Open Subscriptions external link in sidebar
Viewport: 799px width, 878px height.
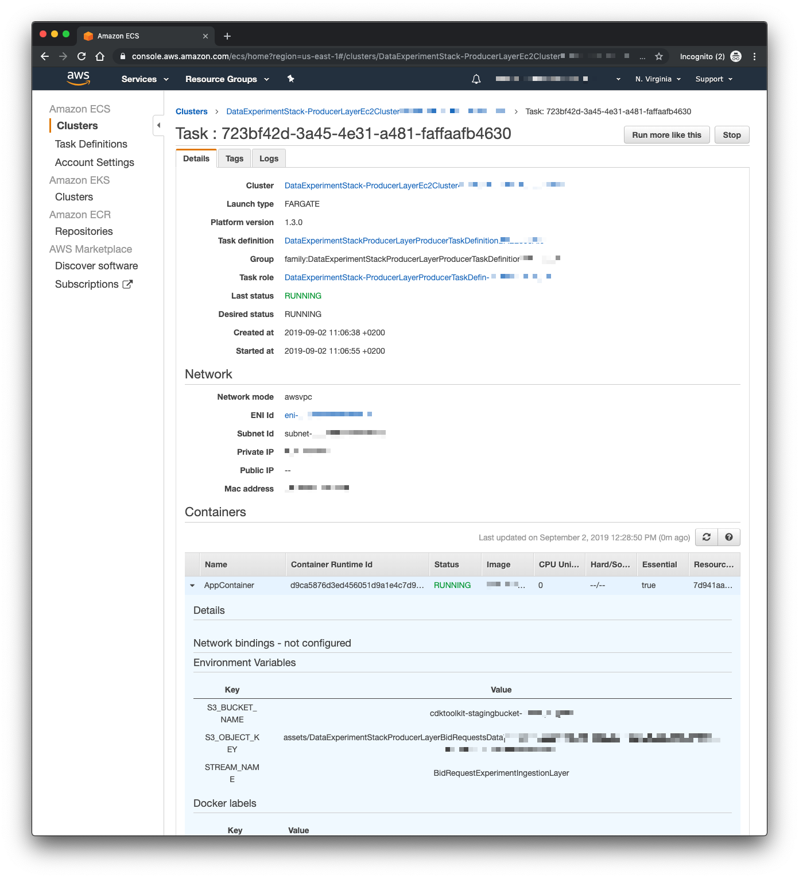click(94, 284)
